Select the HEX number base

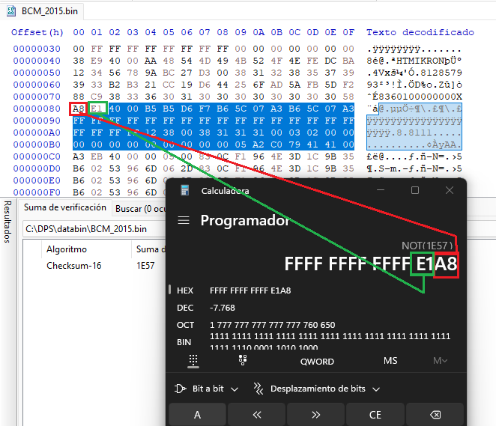[185, 290]
